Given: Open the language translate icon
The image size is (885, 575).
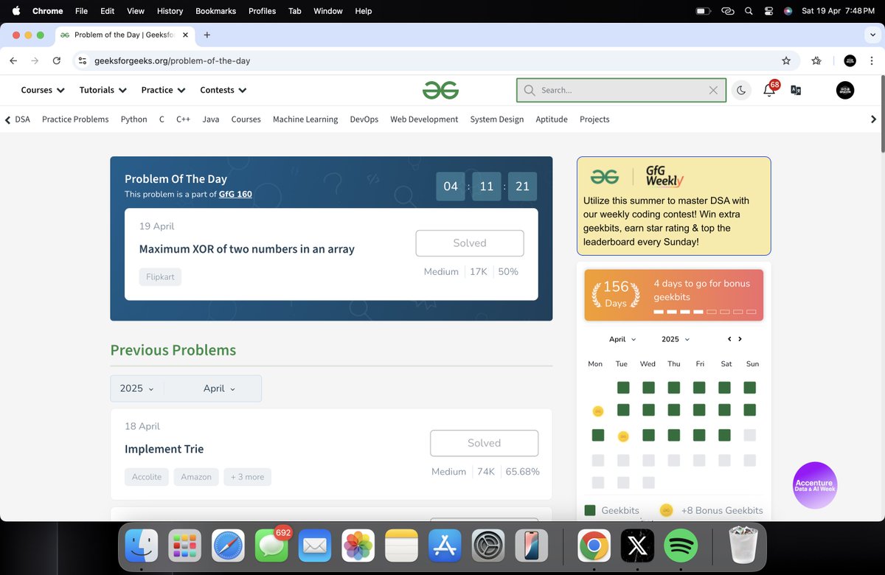Looking at the screenshot, I should (796, 90).
